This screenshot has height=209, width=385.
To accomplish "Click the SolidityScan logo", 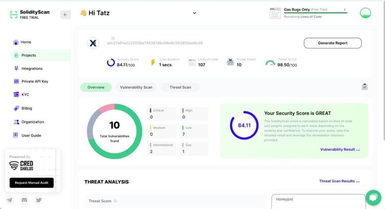I will (14, 14).
